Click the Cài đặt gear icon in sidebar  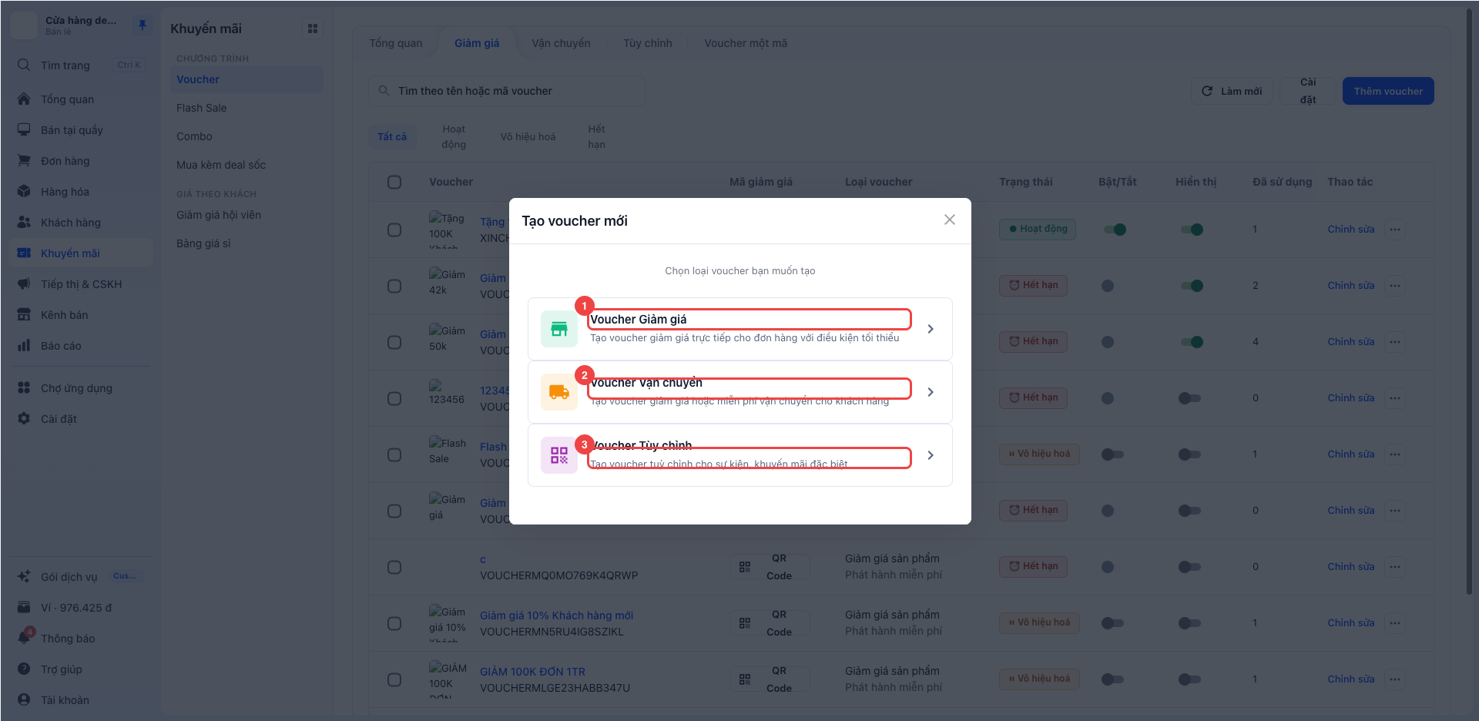(x=24, y=418)
